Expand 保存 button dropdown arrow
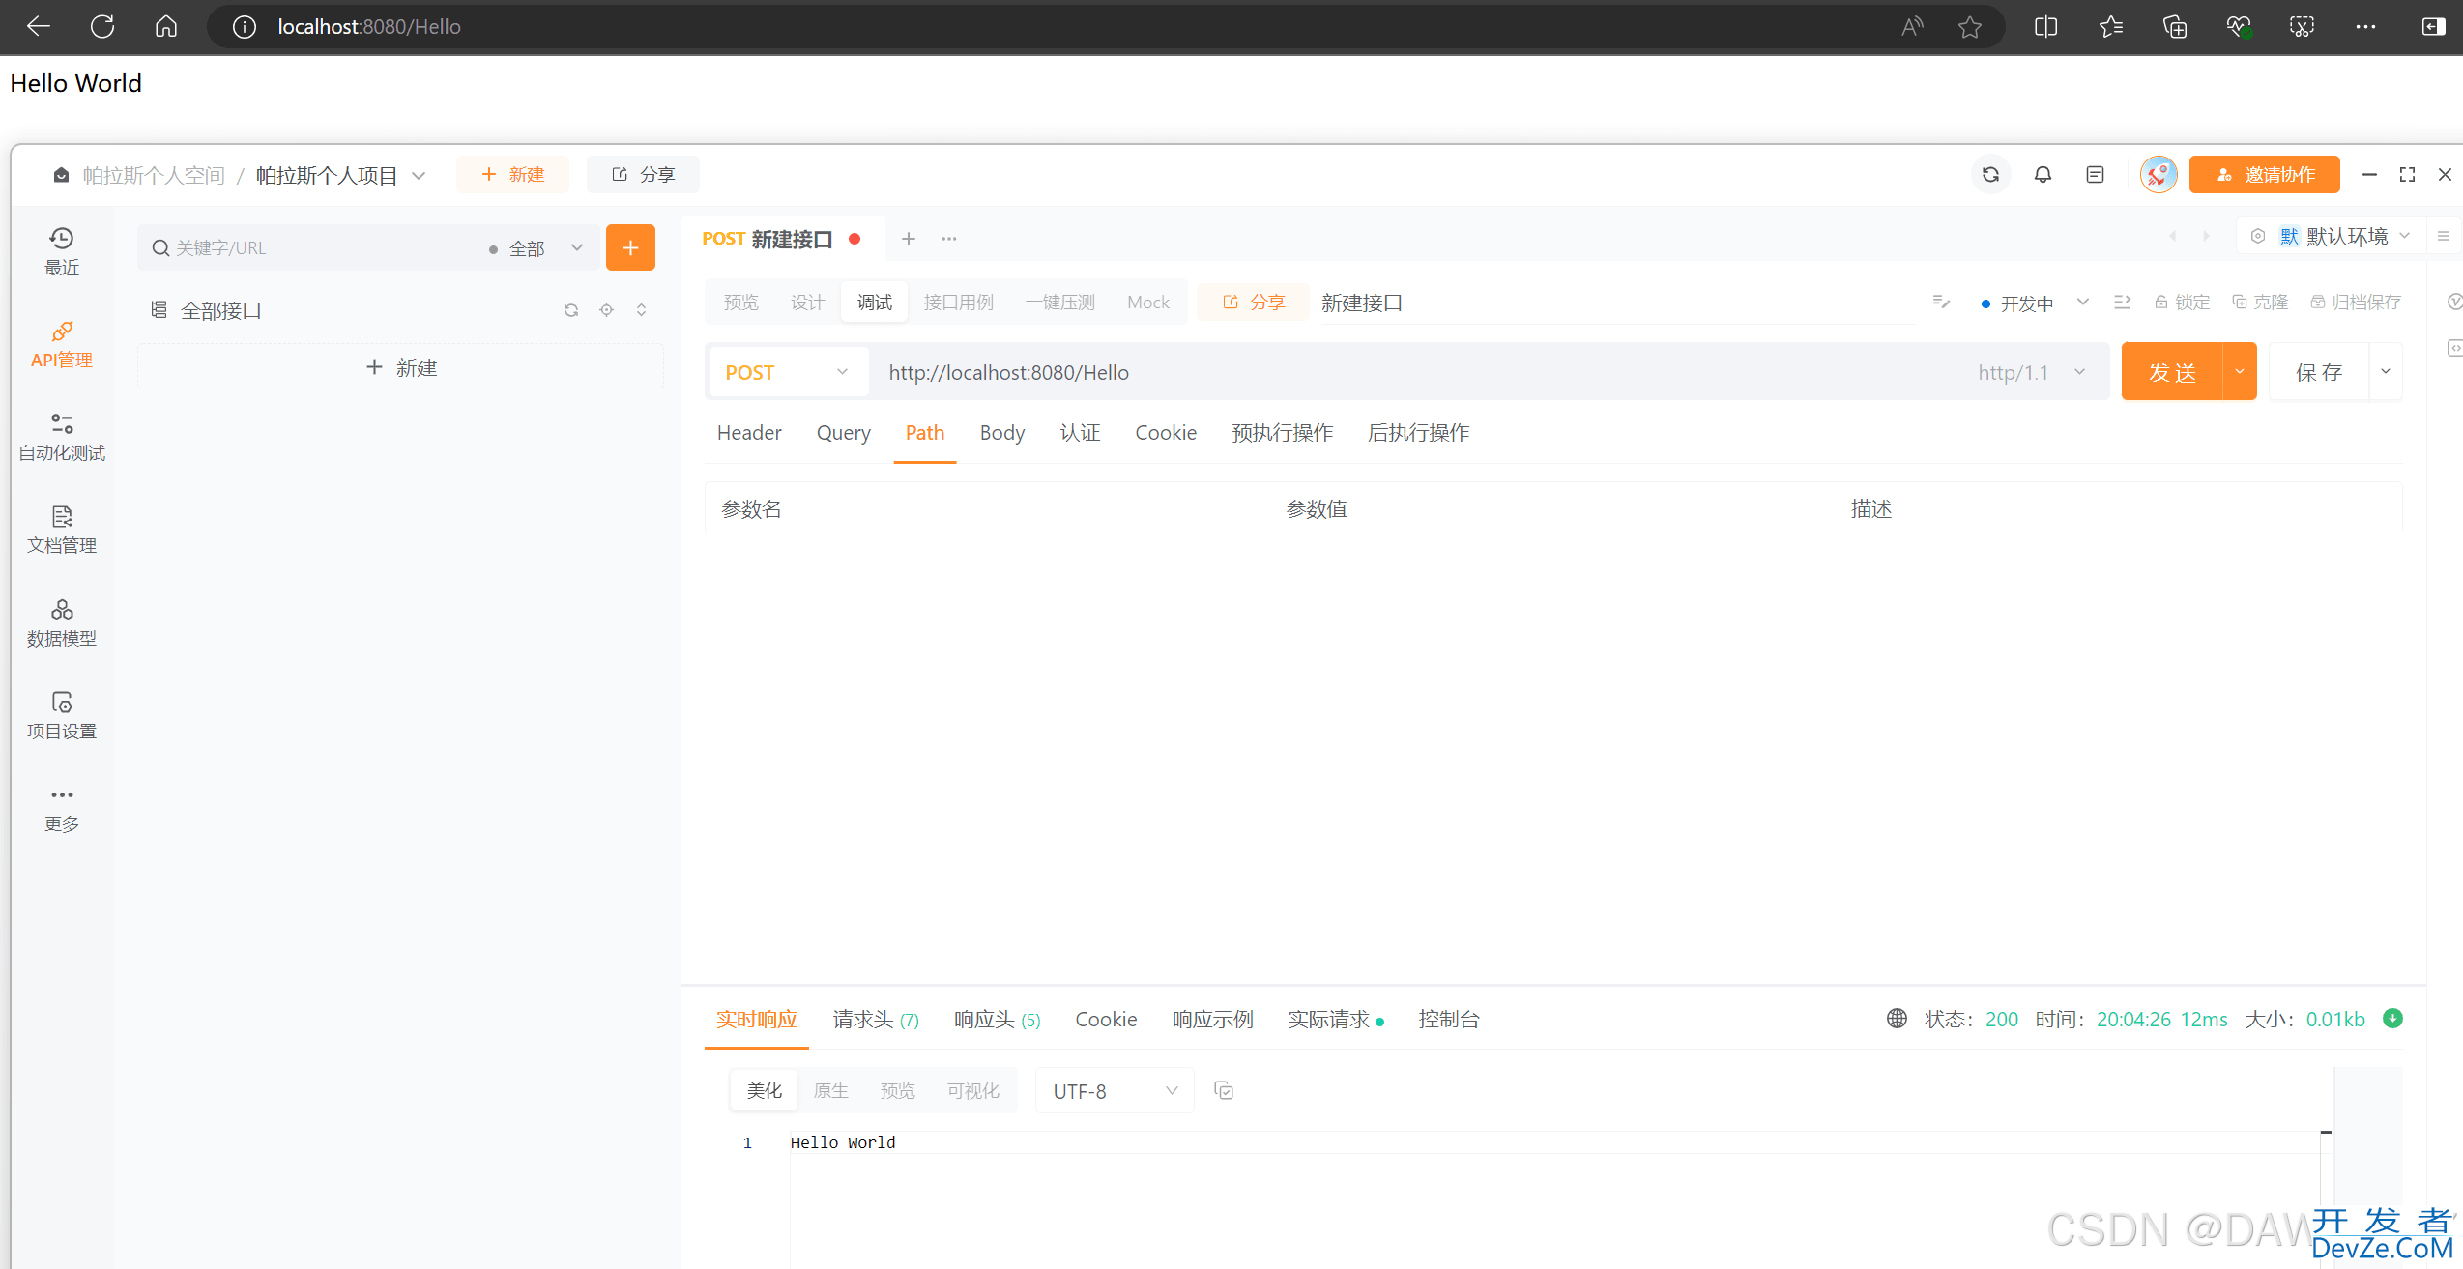This screenshot has width=2463, height=1269. pos(2386,371)
